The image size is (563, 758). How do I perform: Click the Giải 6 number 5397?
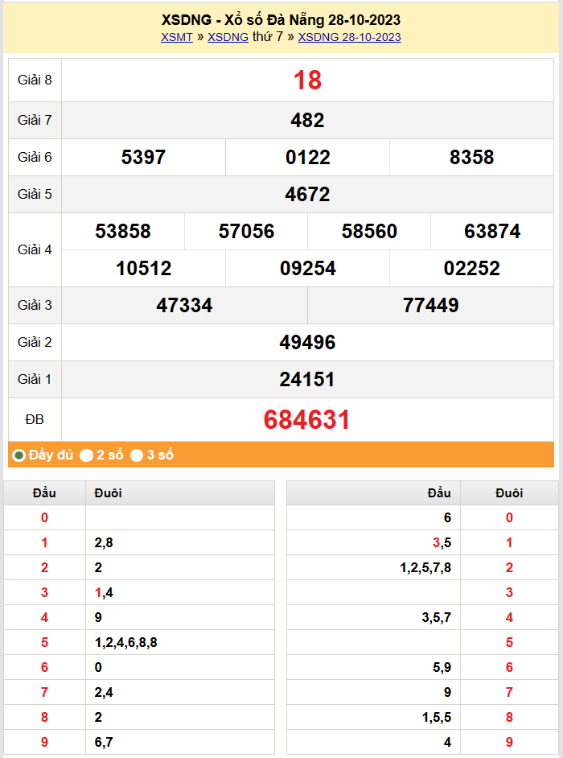(x=143, y=158)
